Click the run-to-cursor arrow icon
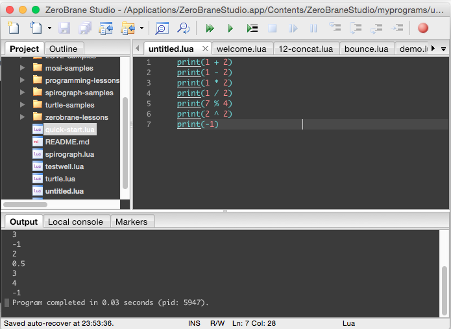Viewport: 451px width, 329px height. click(x=397, y=28)
